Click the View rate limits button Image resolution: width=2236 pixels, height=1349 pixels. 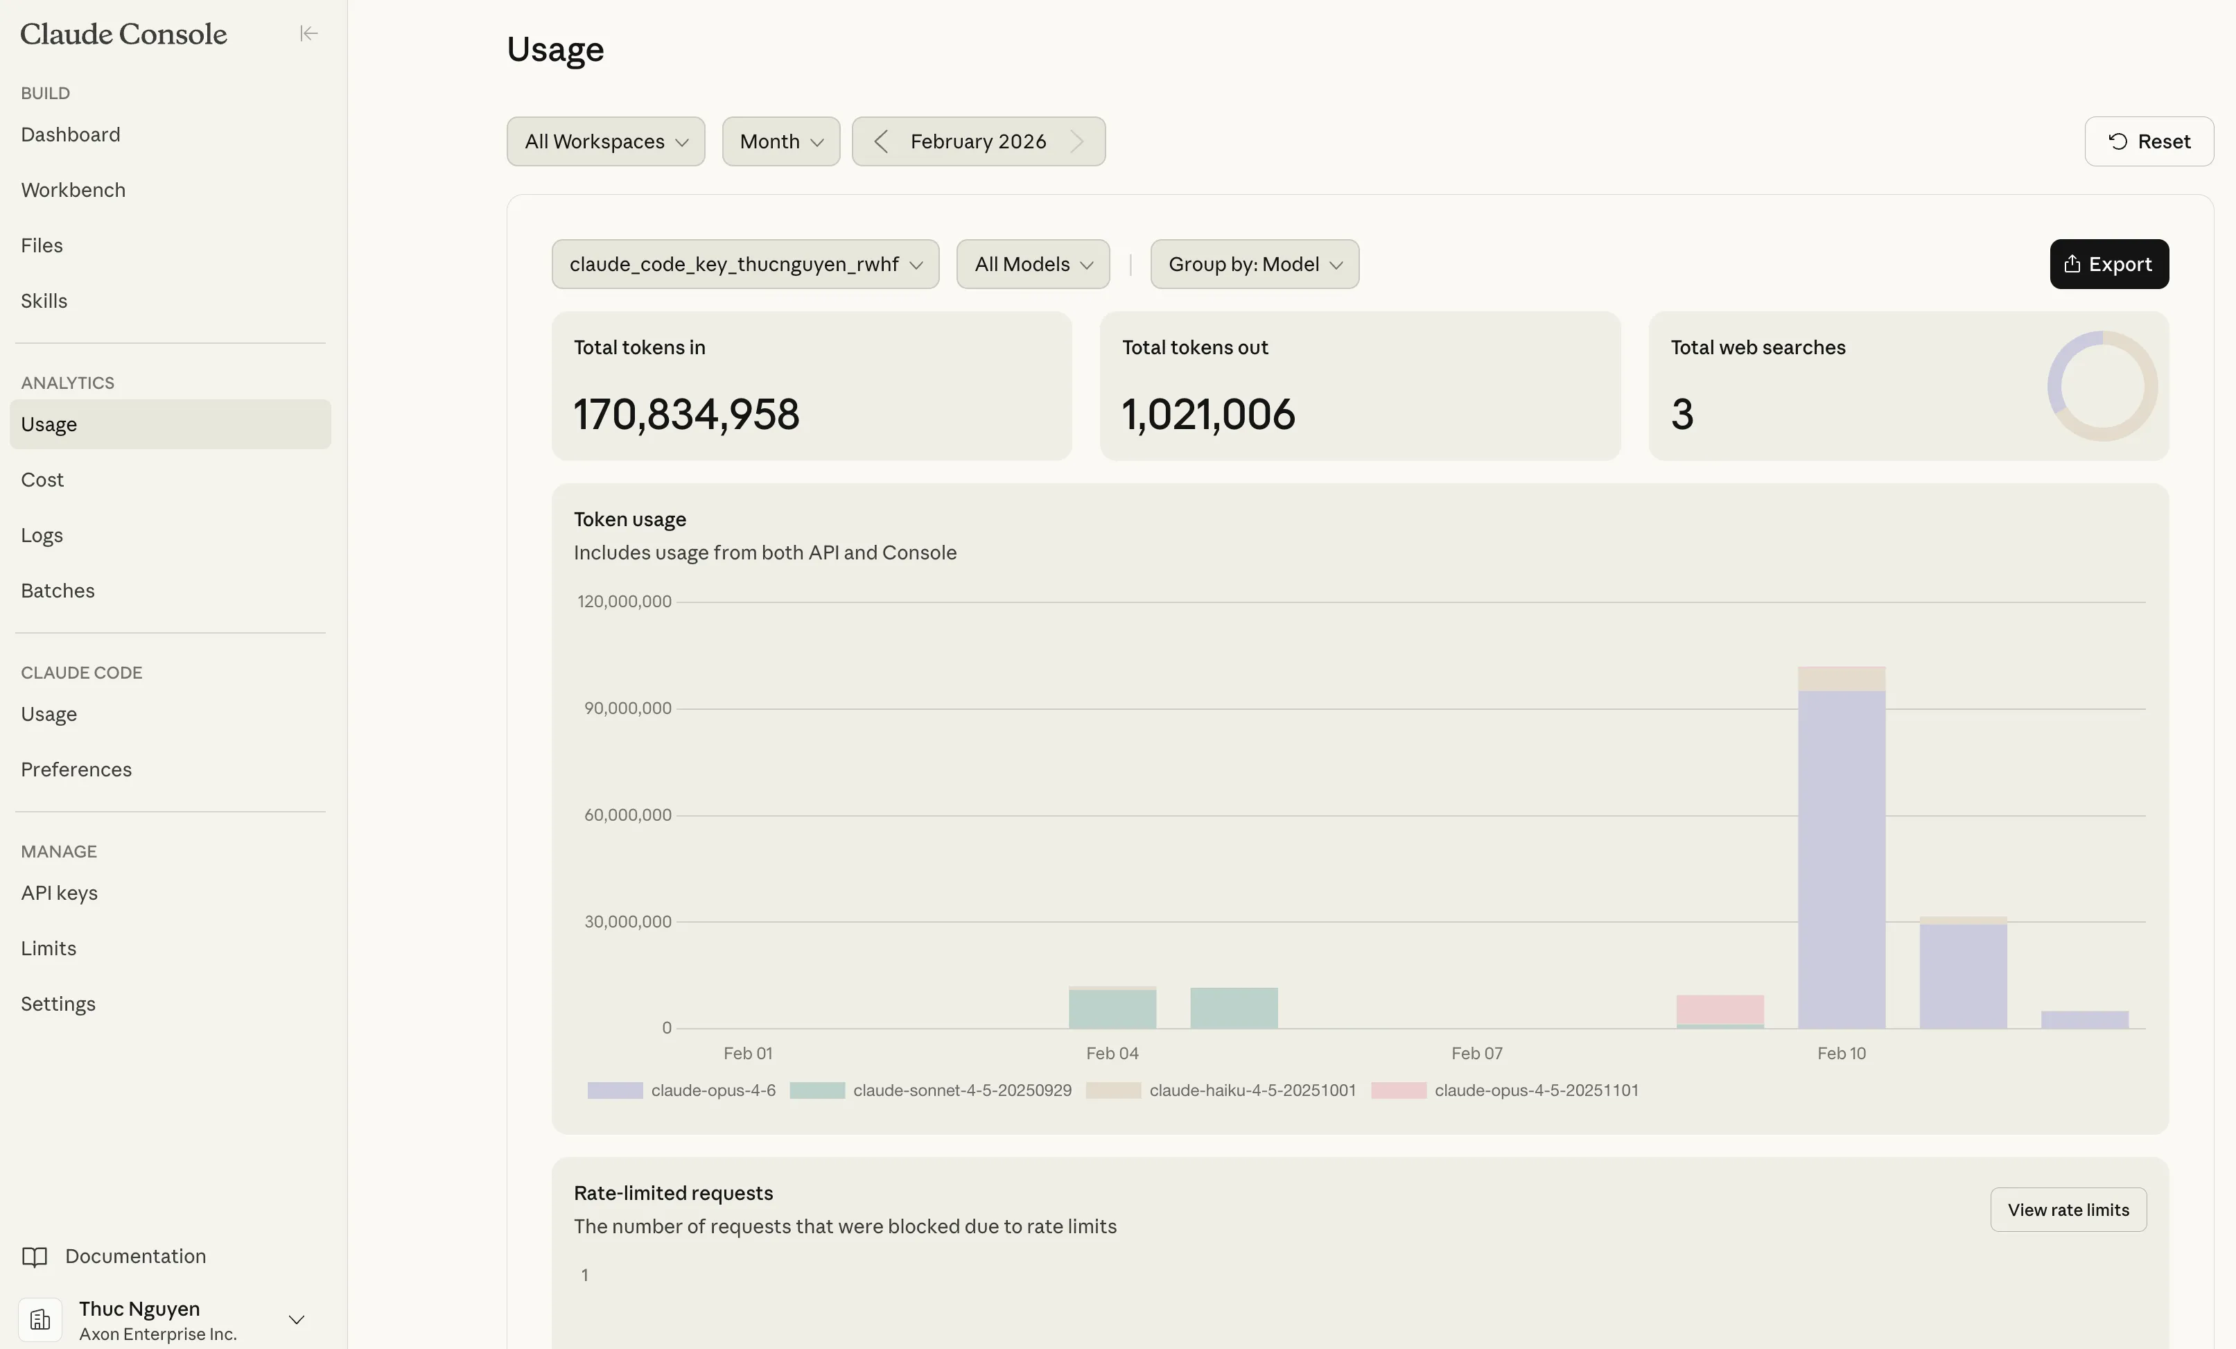(2068, 1210)
